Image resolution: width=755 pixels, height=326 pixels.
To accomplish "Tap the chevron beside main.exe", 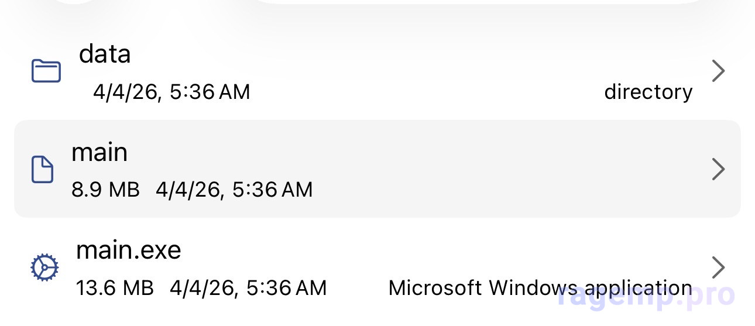I will (x=718, y=267).
